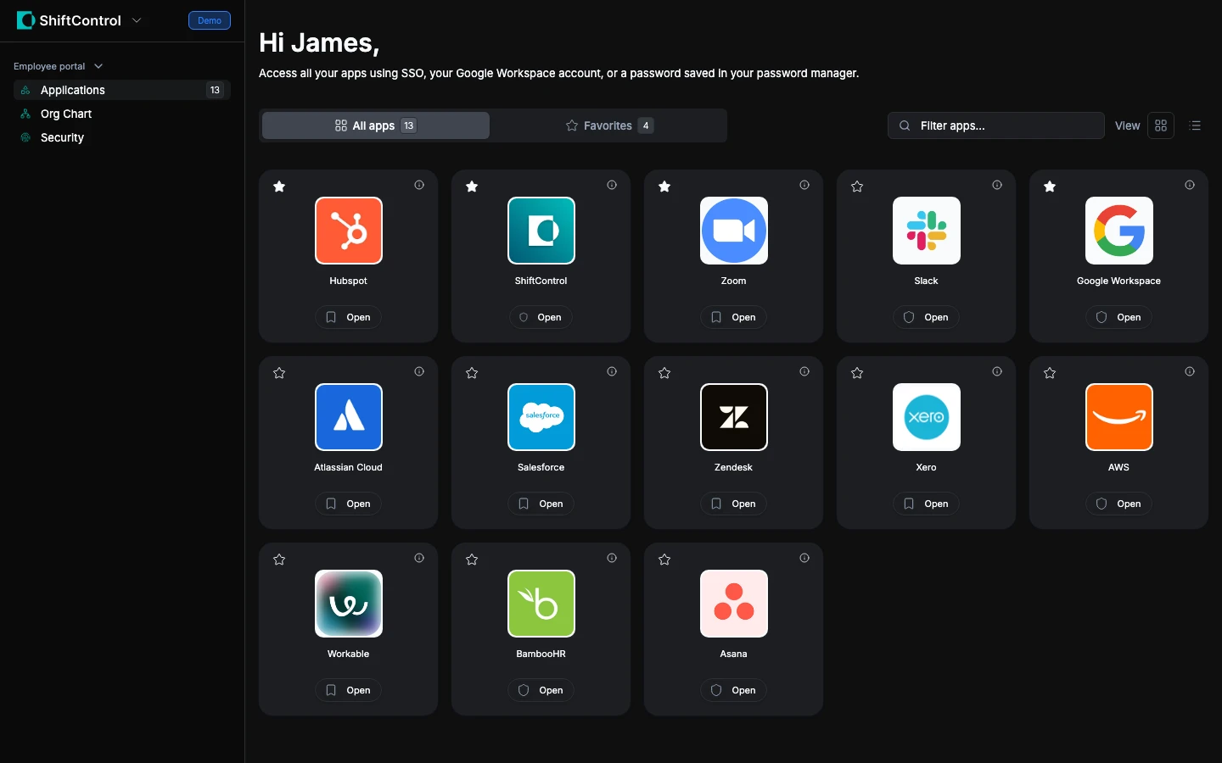Unfavorite the ShiftControl app star
This screenshot has height=763, width=1222.
tap(472, 187)
